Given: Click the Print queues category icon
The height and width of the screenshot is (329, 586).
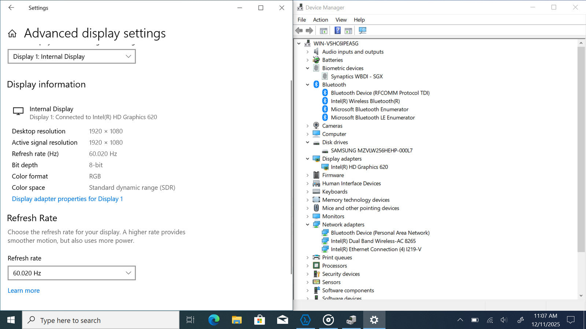Looking at the screenshot, I should click(x=316, y=257).
